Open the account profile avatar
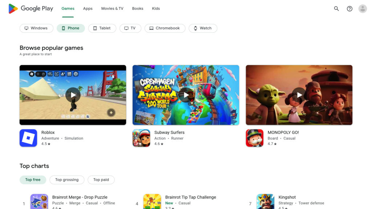The image size is (372, 209). point(363,9)
